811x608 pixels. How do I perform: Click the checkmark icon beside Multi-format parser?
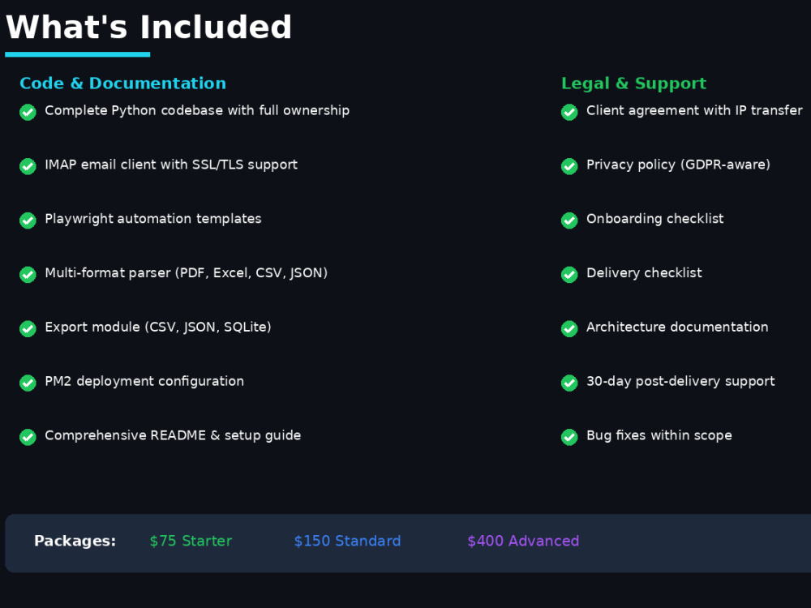28,275
